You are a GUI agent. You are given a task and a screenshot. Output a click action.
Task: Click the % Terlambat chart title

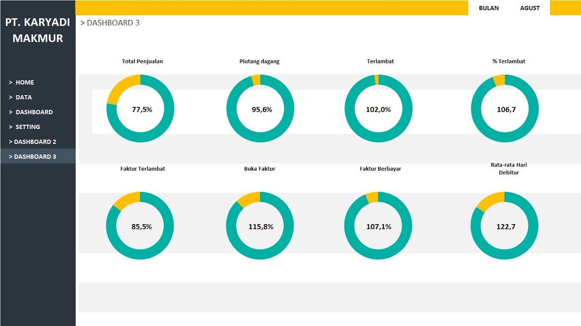[x=509, y=61]
